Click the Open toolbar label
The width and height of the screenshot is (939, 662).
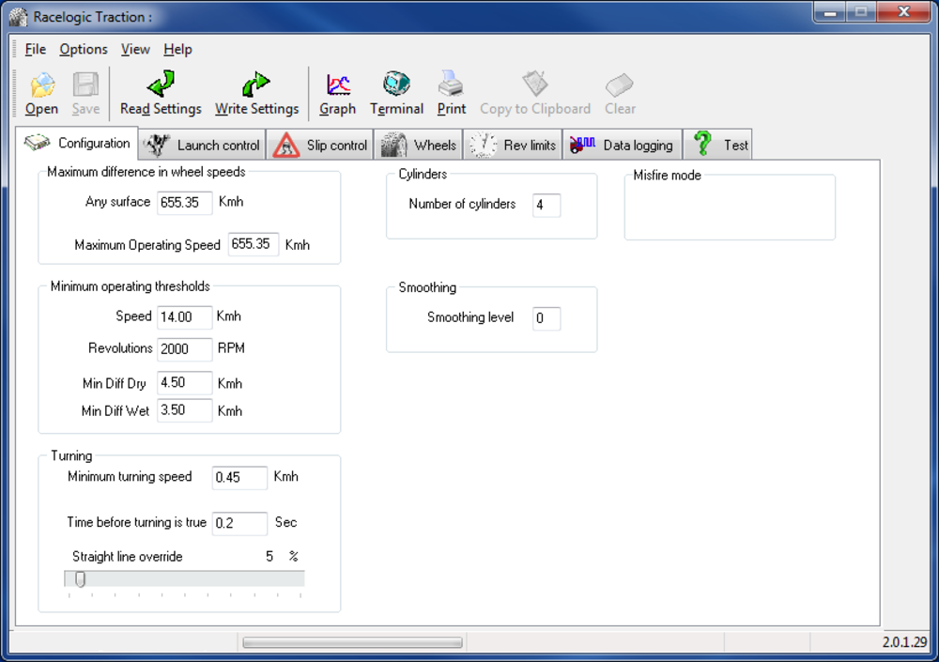click(x=41, y=109)
